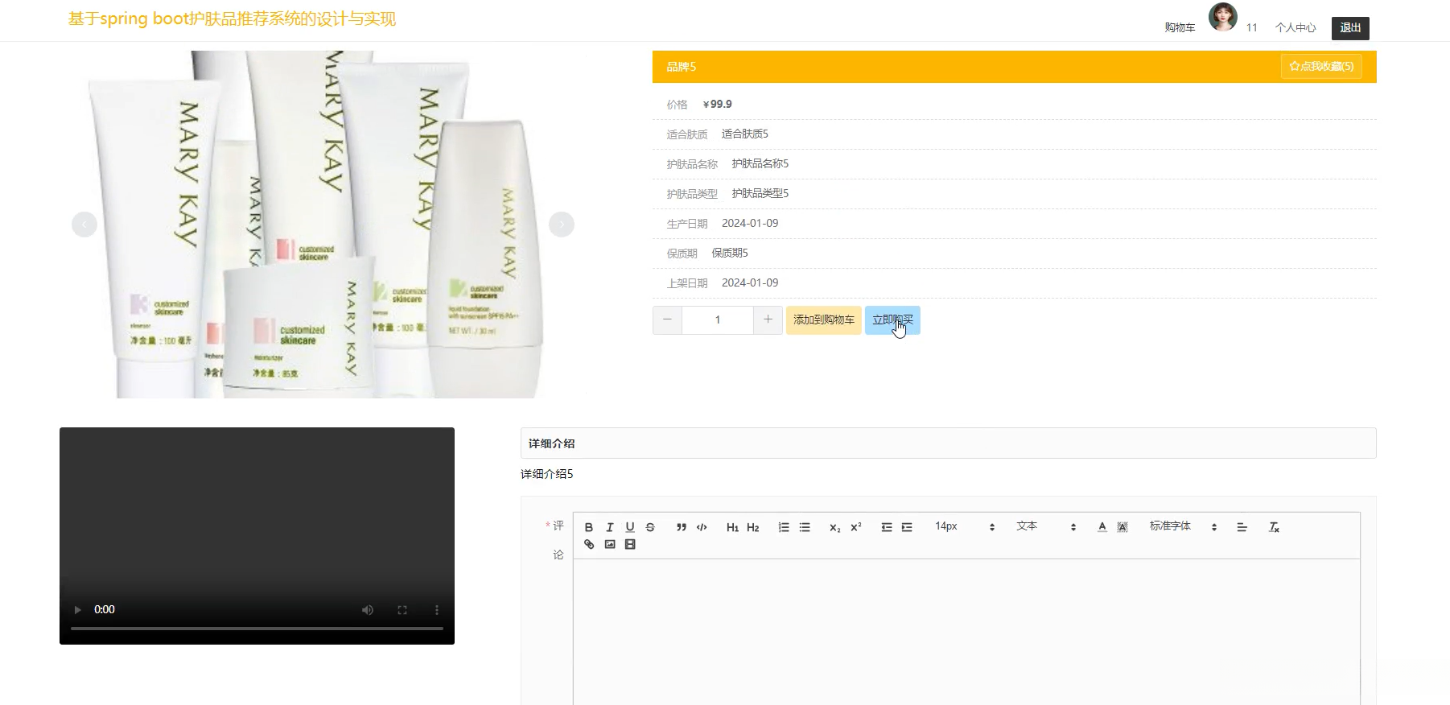Image resolution: width=1450 pixels, height=705 pixels.
Task: Apply Heading 1 style
Action: click(x=732, y=527)
